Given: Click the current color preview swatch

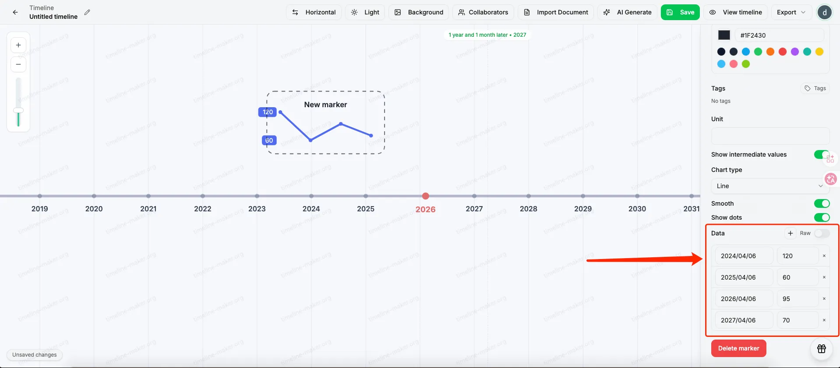Looking at the screenshot, I should tap(724, 35).
